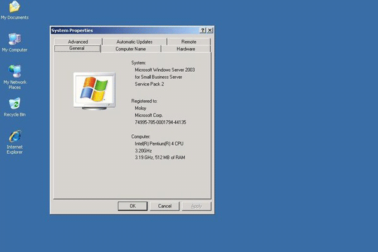Switch to the Advanced tab
Screen dimensions: 378x252
[78, 42]
